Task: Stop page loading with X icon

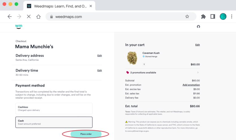Action: click(29, 17)
